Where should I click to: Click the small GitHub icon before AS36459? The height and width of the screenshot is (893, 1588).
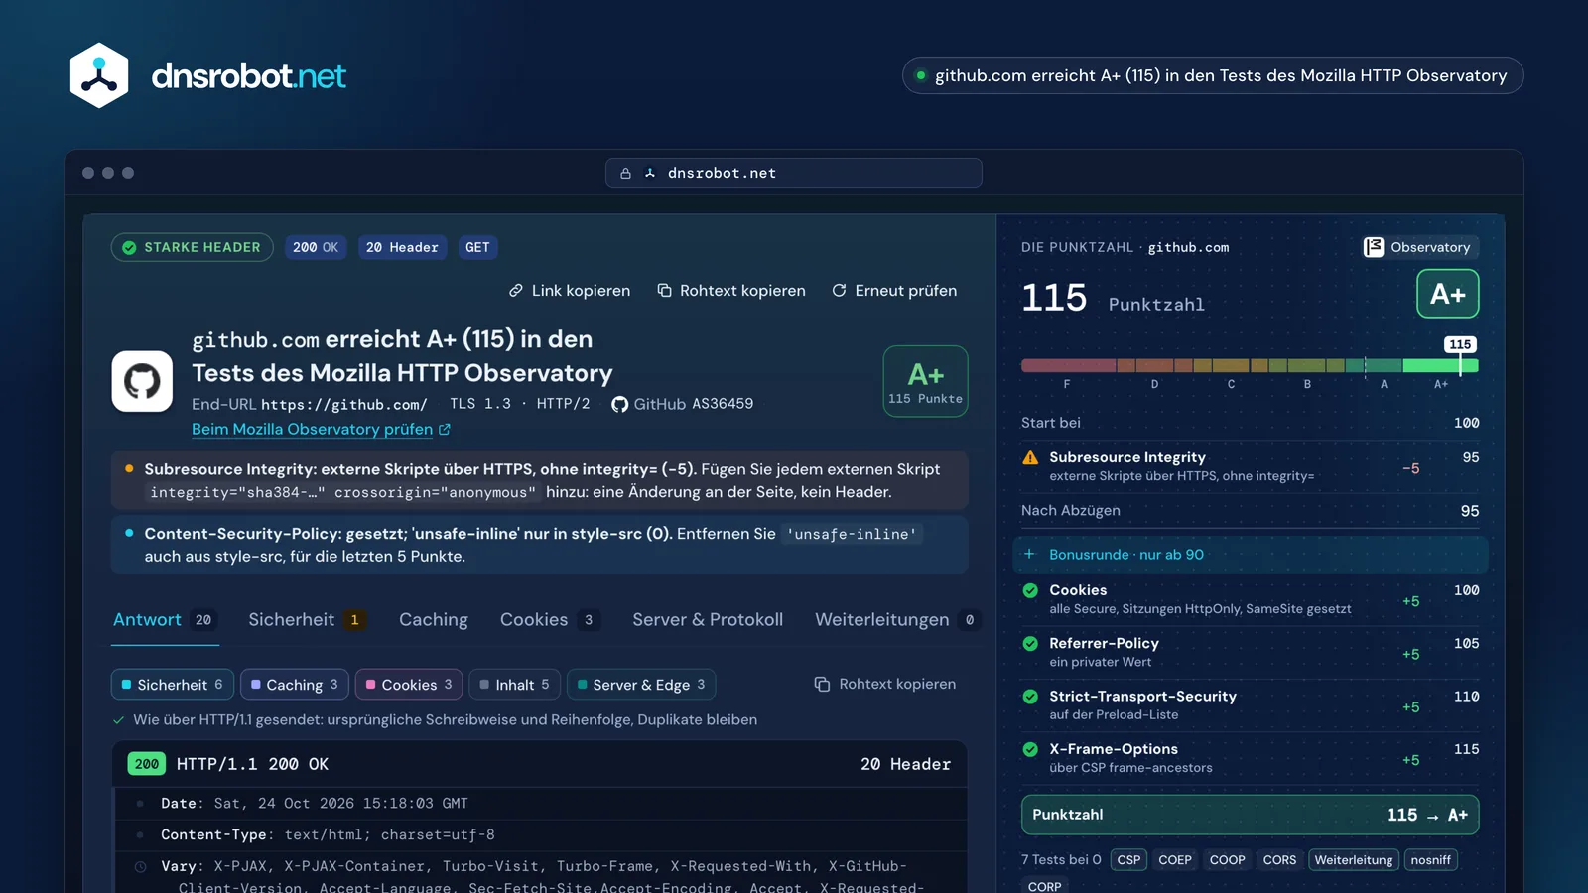point(620,404)
